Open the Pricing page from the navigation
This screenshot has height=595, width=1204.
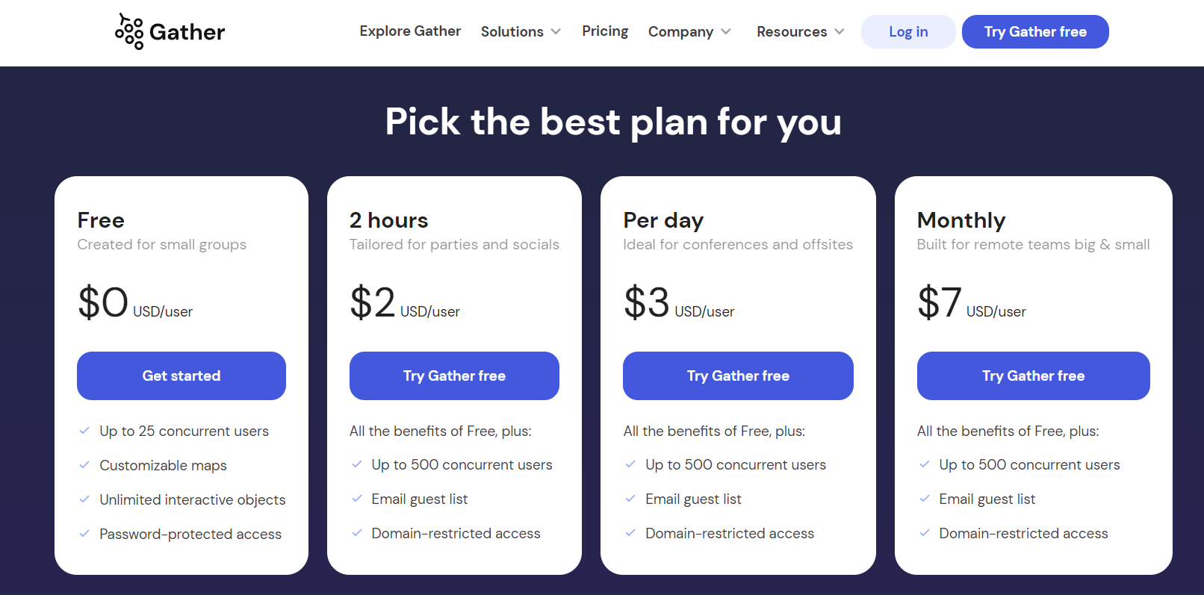point(605,31)
